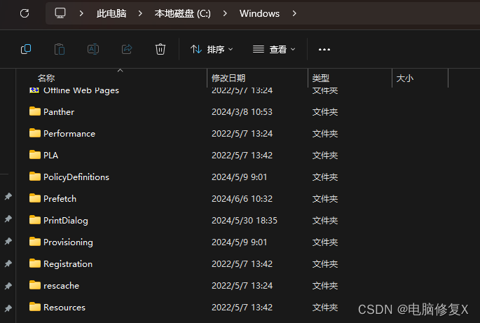Click date 2022/5/7 13:24 of rescache row
480x323 pixels.
242,286
